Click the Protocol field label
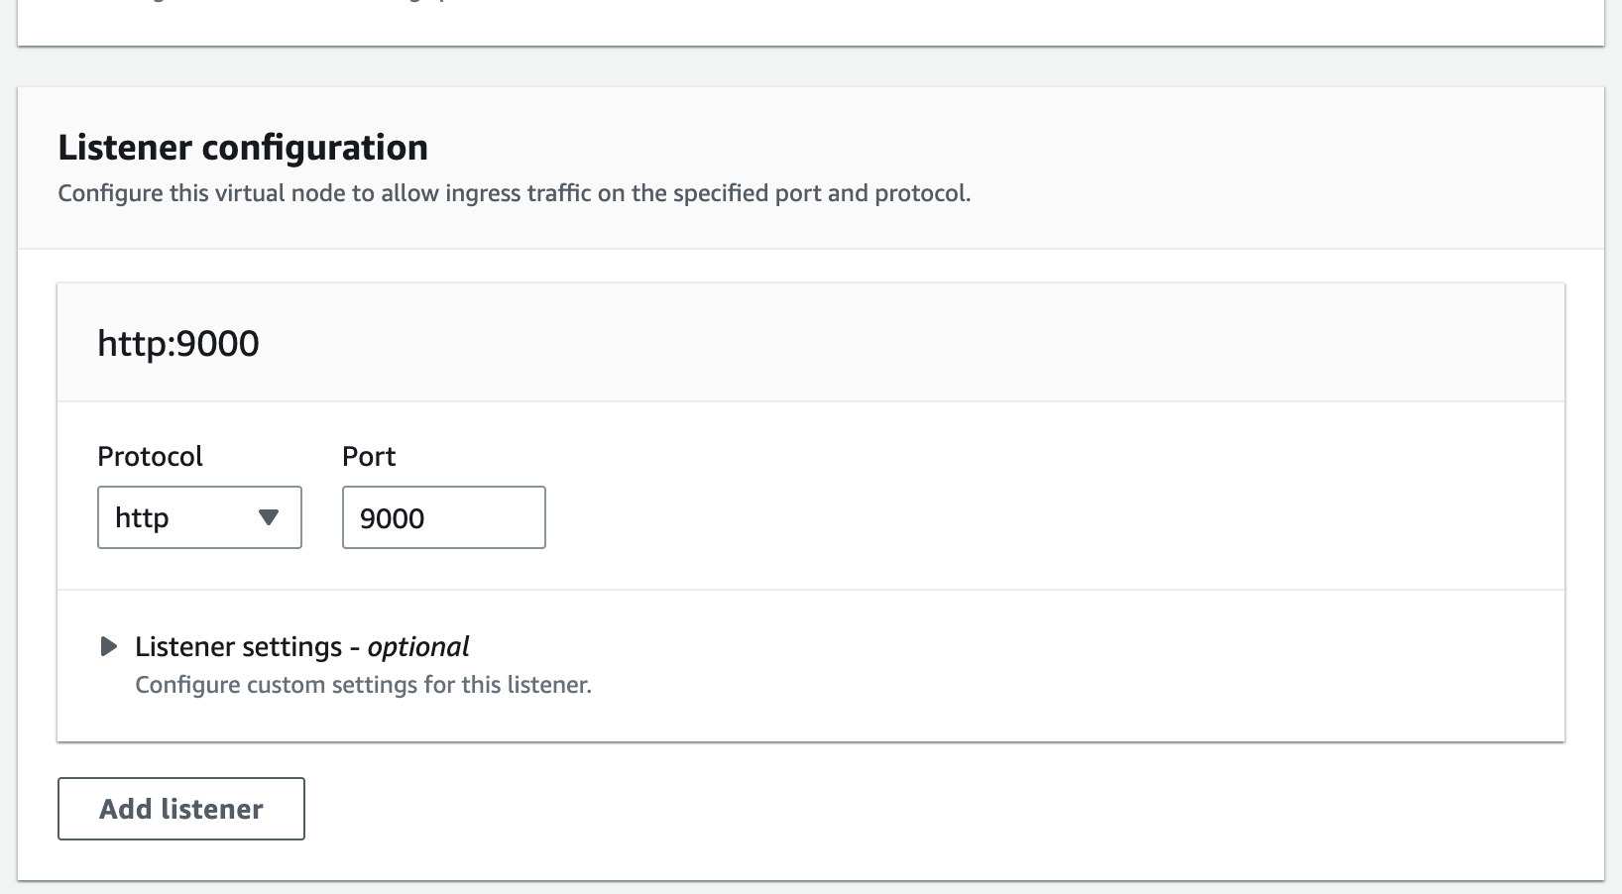 pos(150,456)
